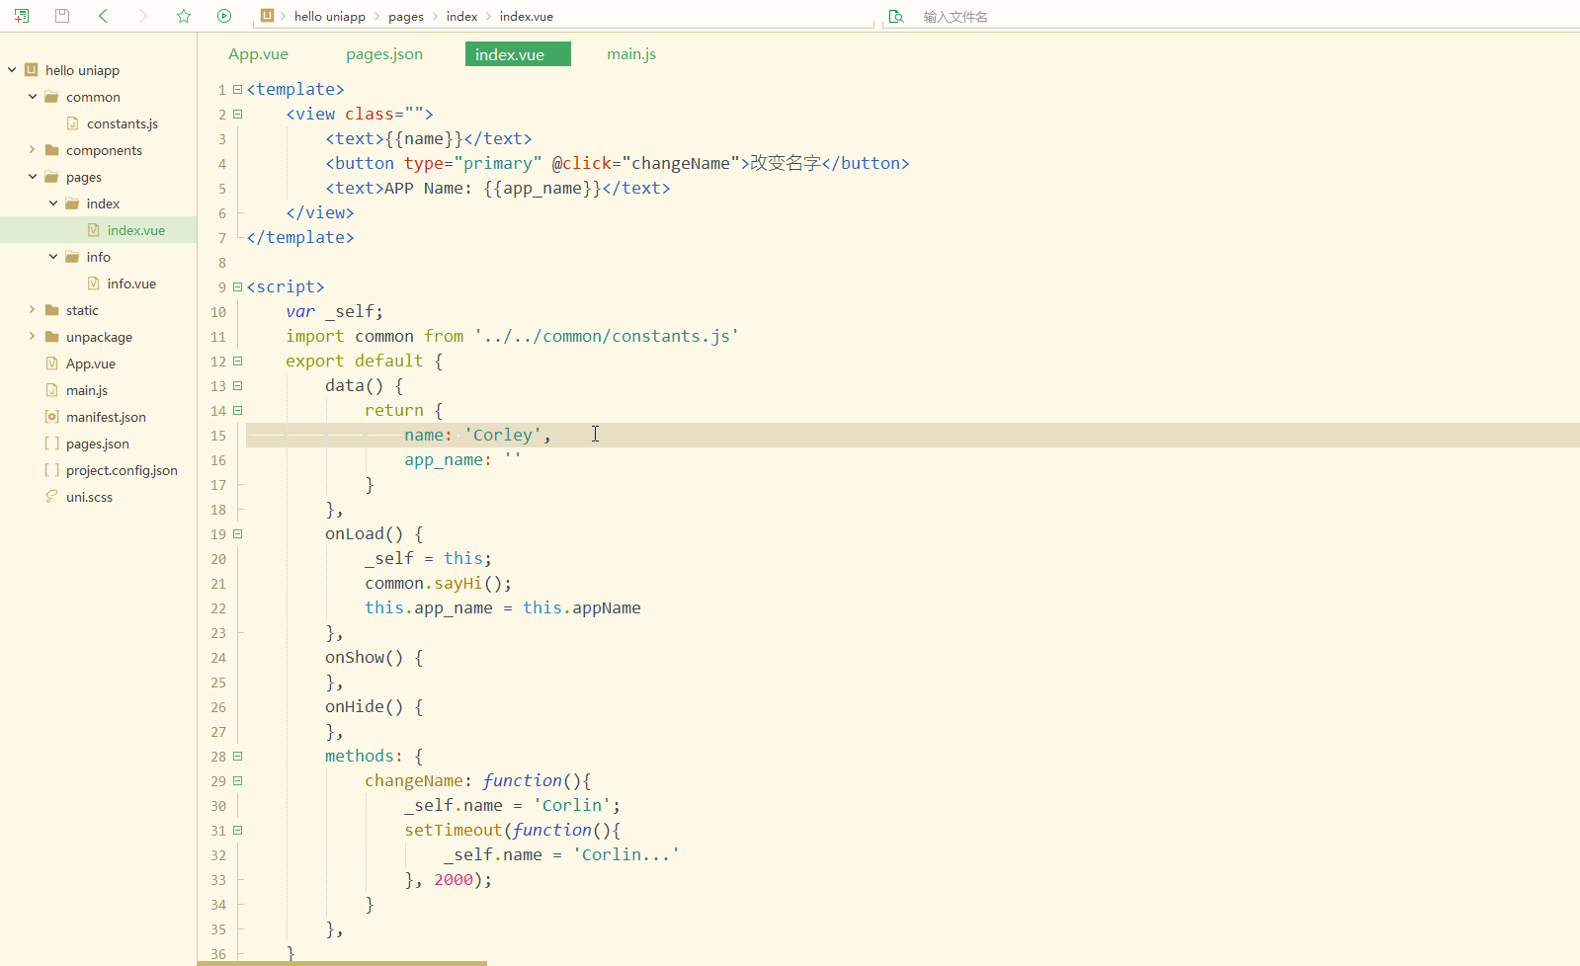Click the star bookmark icon

[x=184, y=16]
